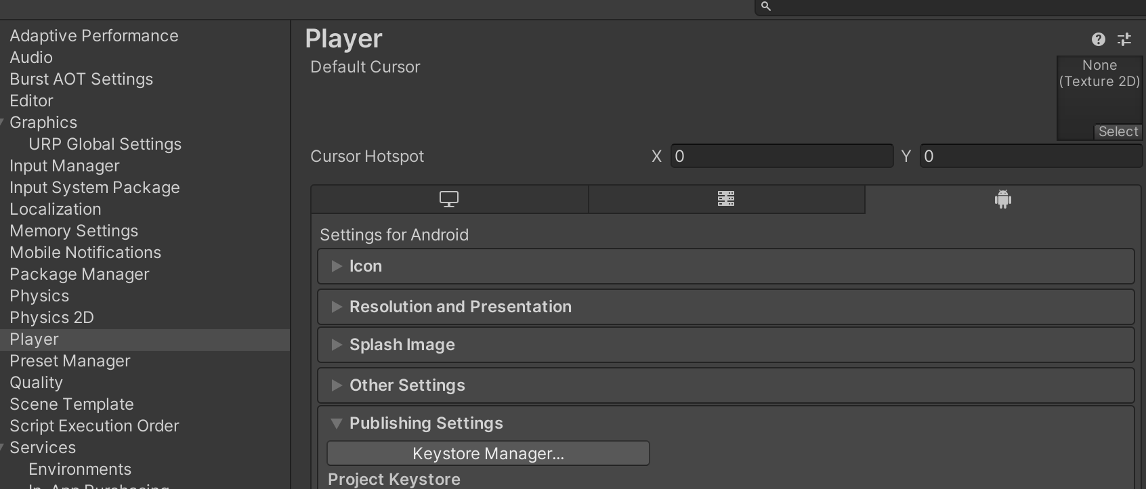Click the search magnifier icon
The height and width of the screenshot is (489, 1146).
[766, 6]
